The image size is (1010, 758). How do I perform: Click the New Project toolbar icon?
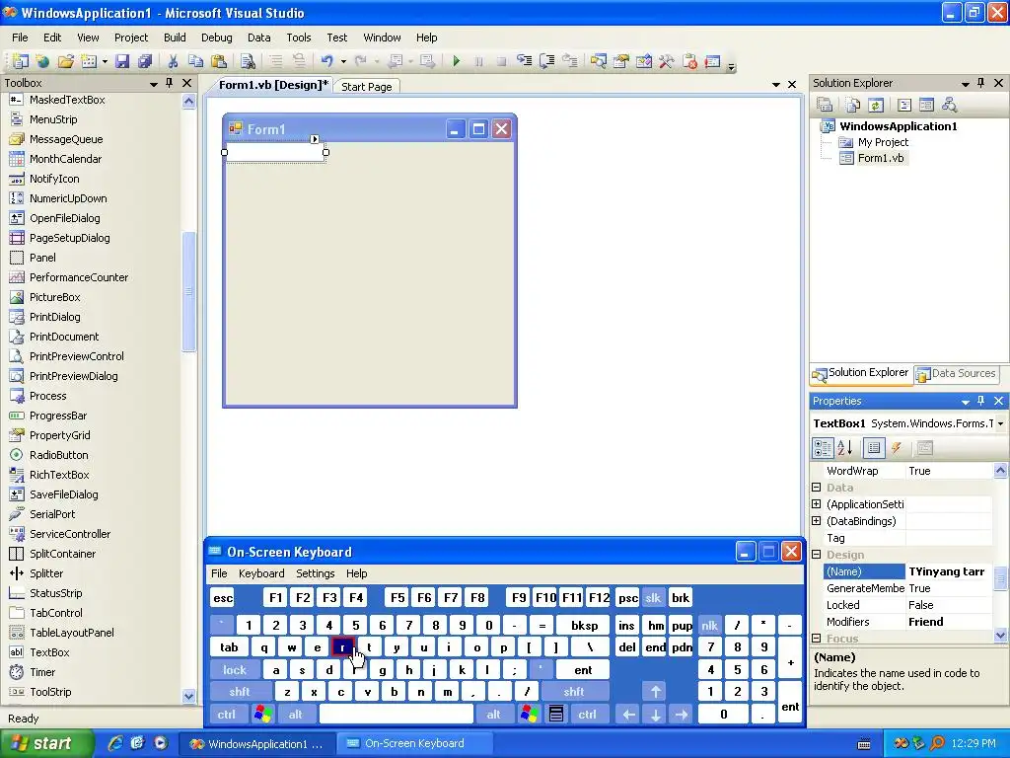click(x=20, y=61)
